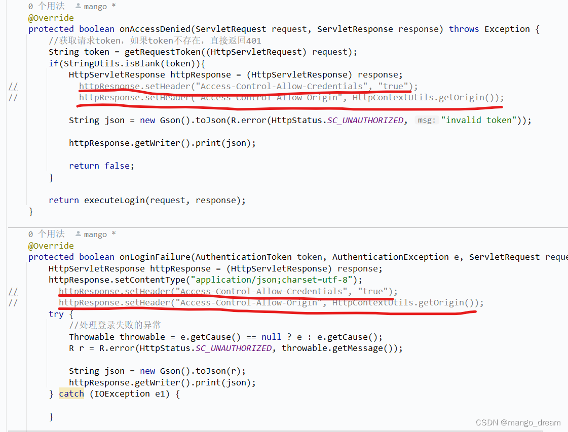The image size is (568, 432).
Task: Click the "@Override" annotation above onAccessDenied
Action: click(x=51, y=17)
